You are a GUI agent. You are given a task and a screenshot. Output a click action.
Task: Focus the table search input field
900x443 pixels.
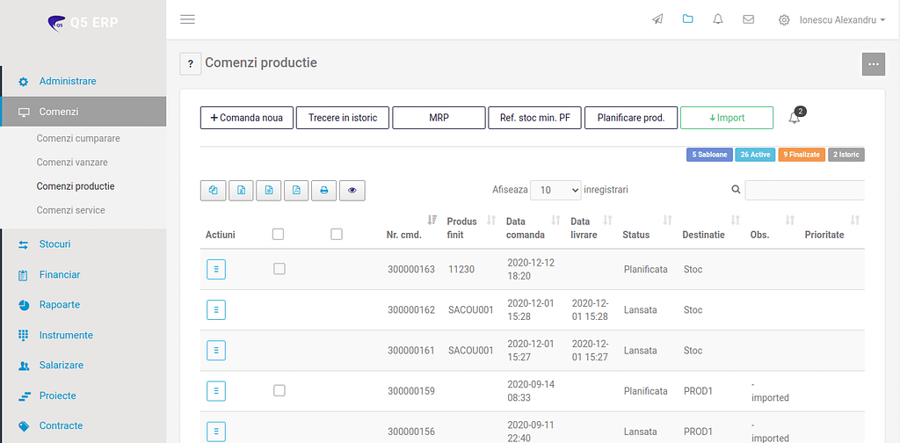click(x=805, y=190)
